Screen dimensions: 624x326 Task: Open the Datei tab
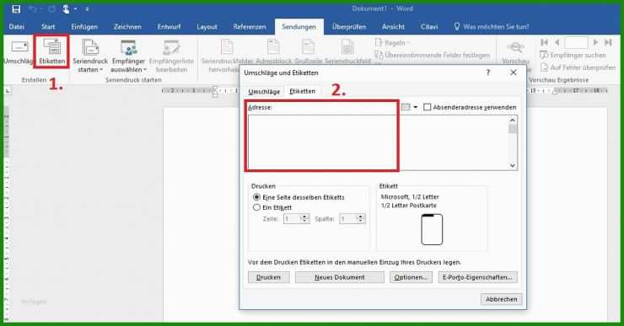[x=17, y=27]
